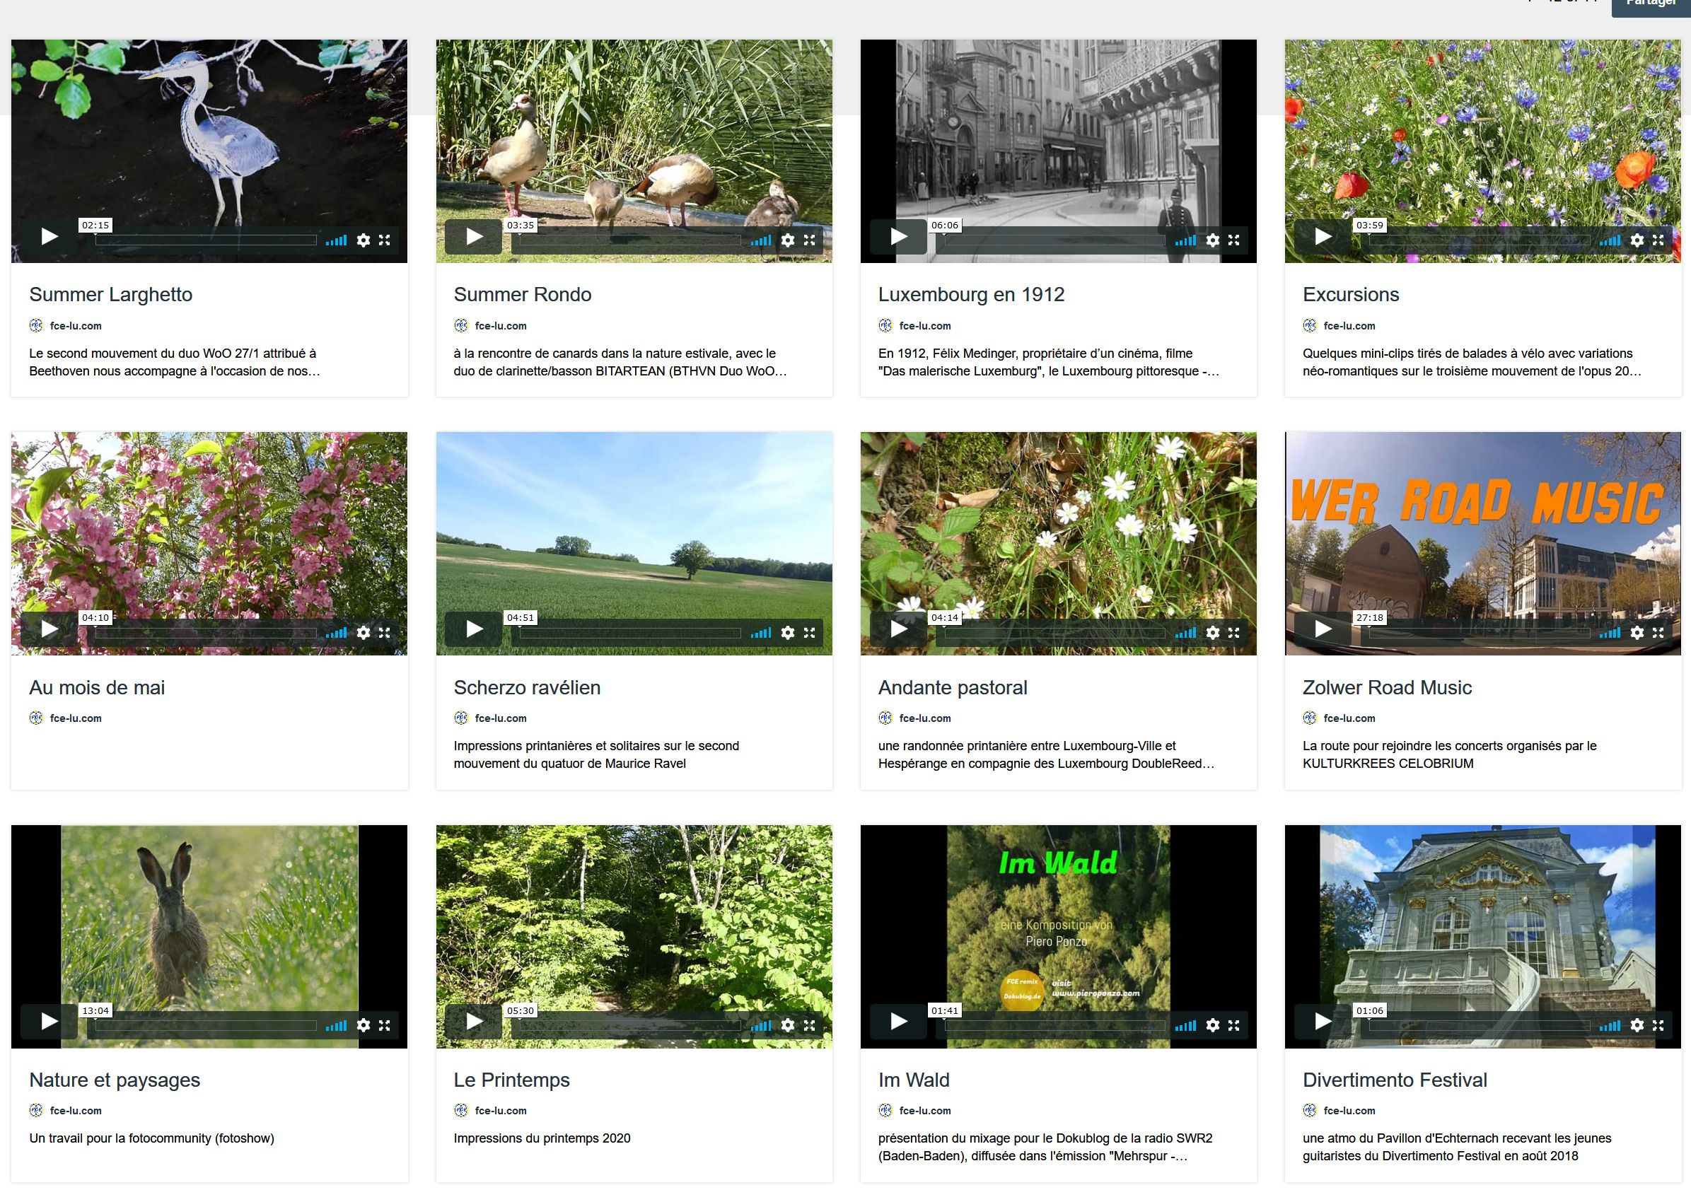This screenshot has width=1691, height=1202.
Task: Open fce-lu.com author link under Excursions
Action: click(1349, 326)
